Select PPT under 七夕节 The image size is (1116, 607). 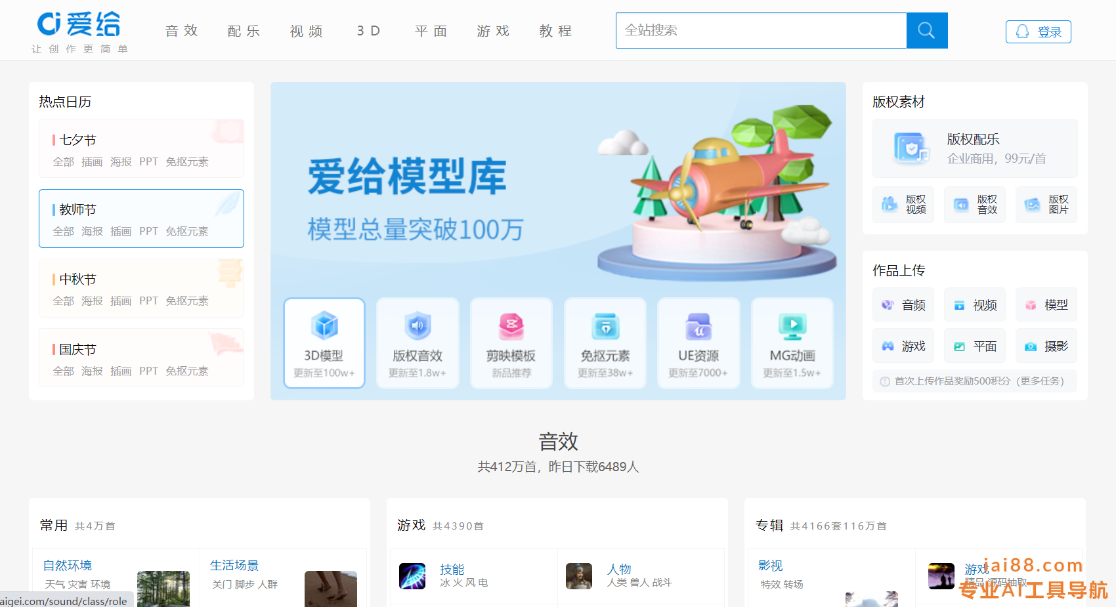148,161
